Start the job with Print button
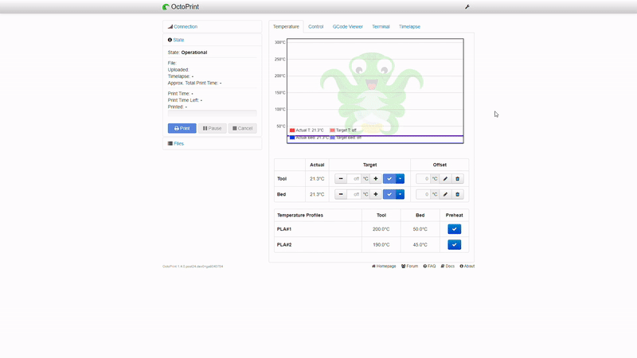The width and height of the screenshot is (637, 358). (x=182, y=128)
